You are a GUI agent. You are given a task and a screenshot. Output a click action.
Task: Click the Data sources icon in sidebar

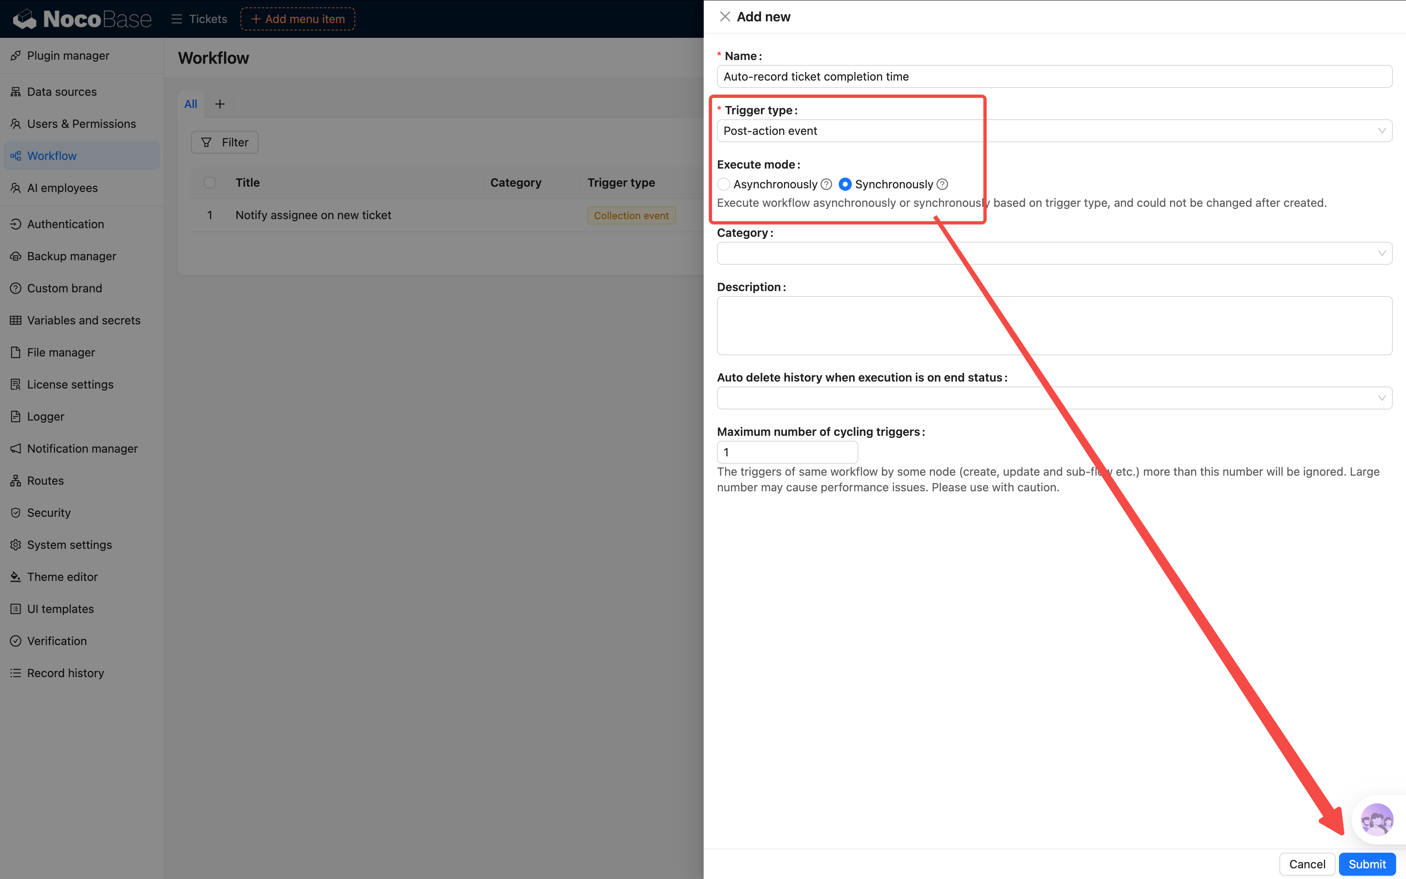point(16,92)
